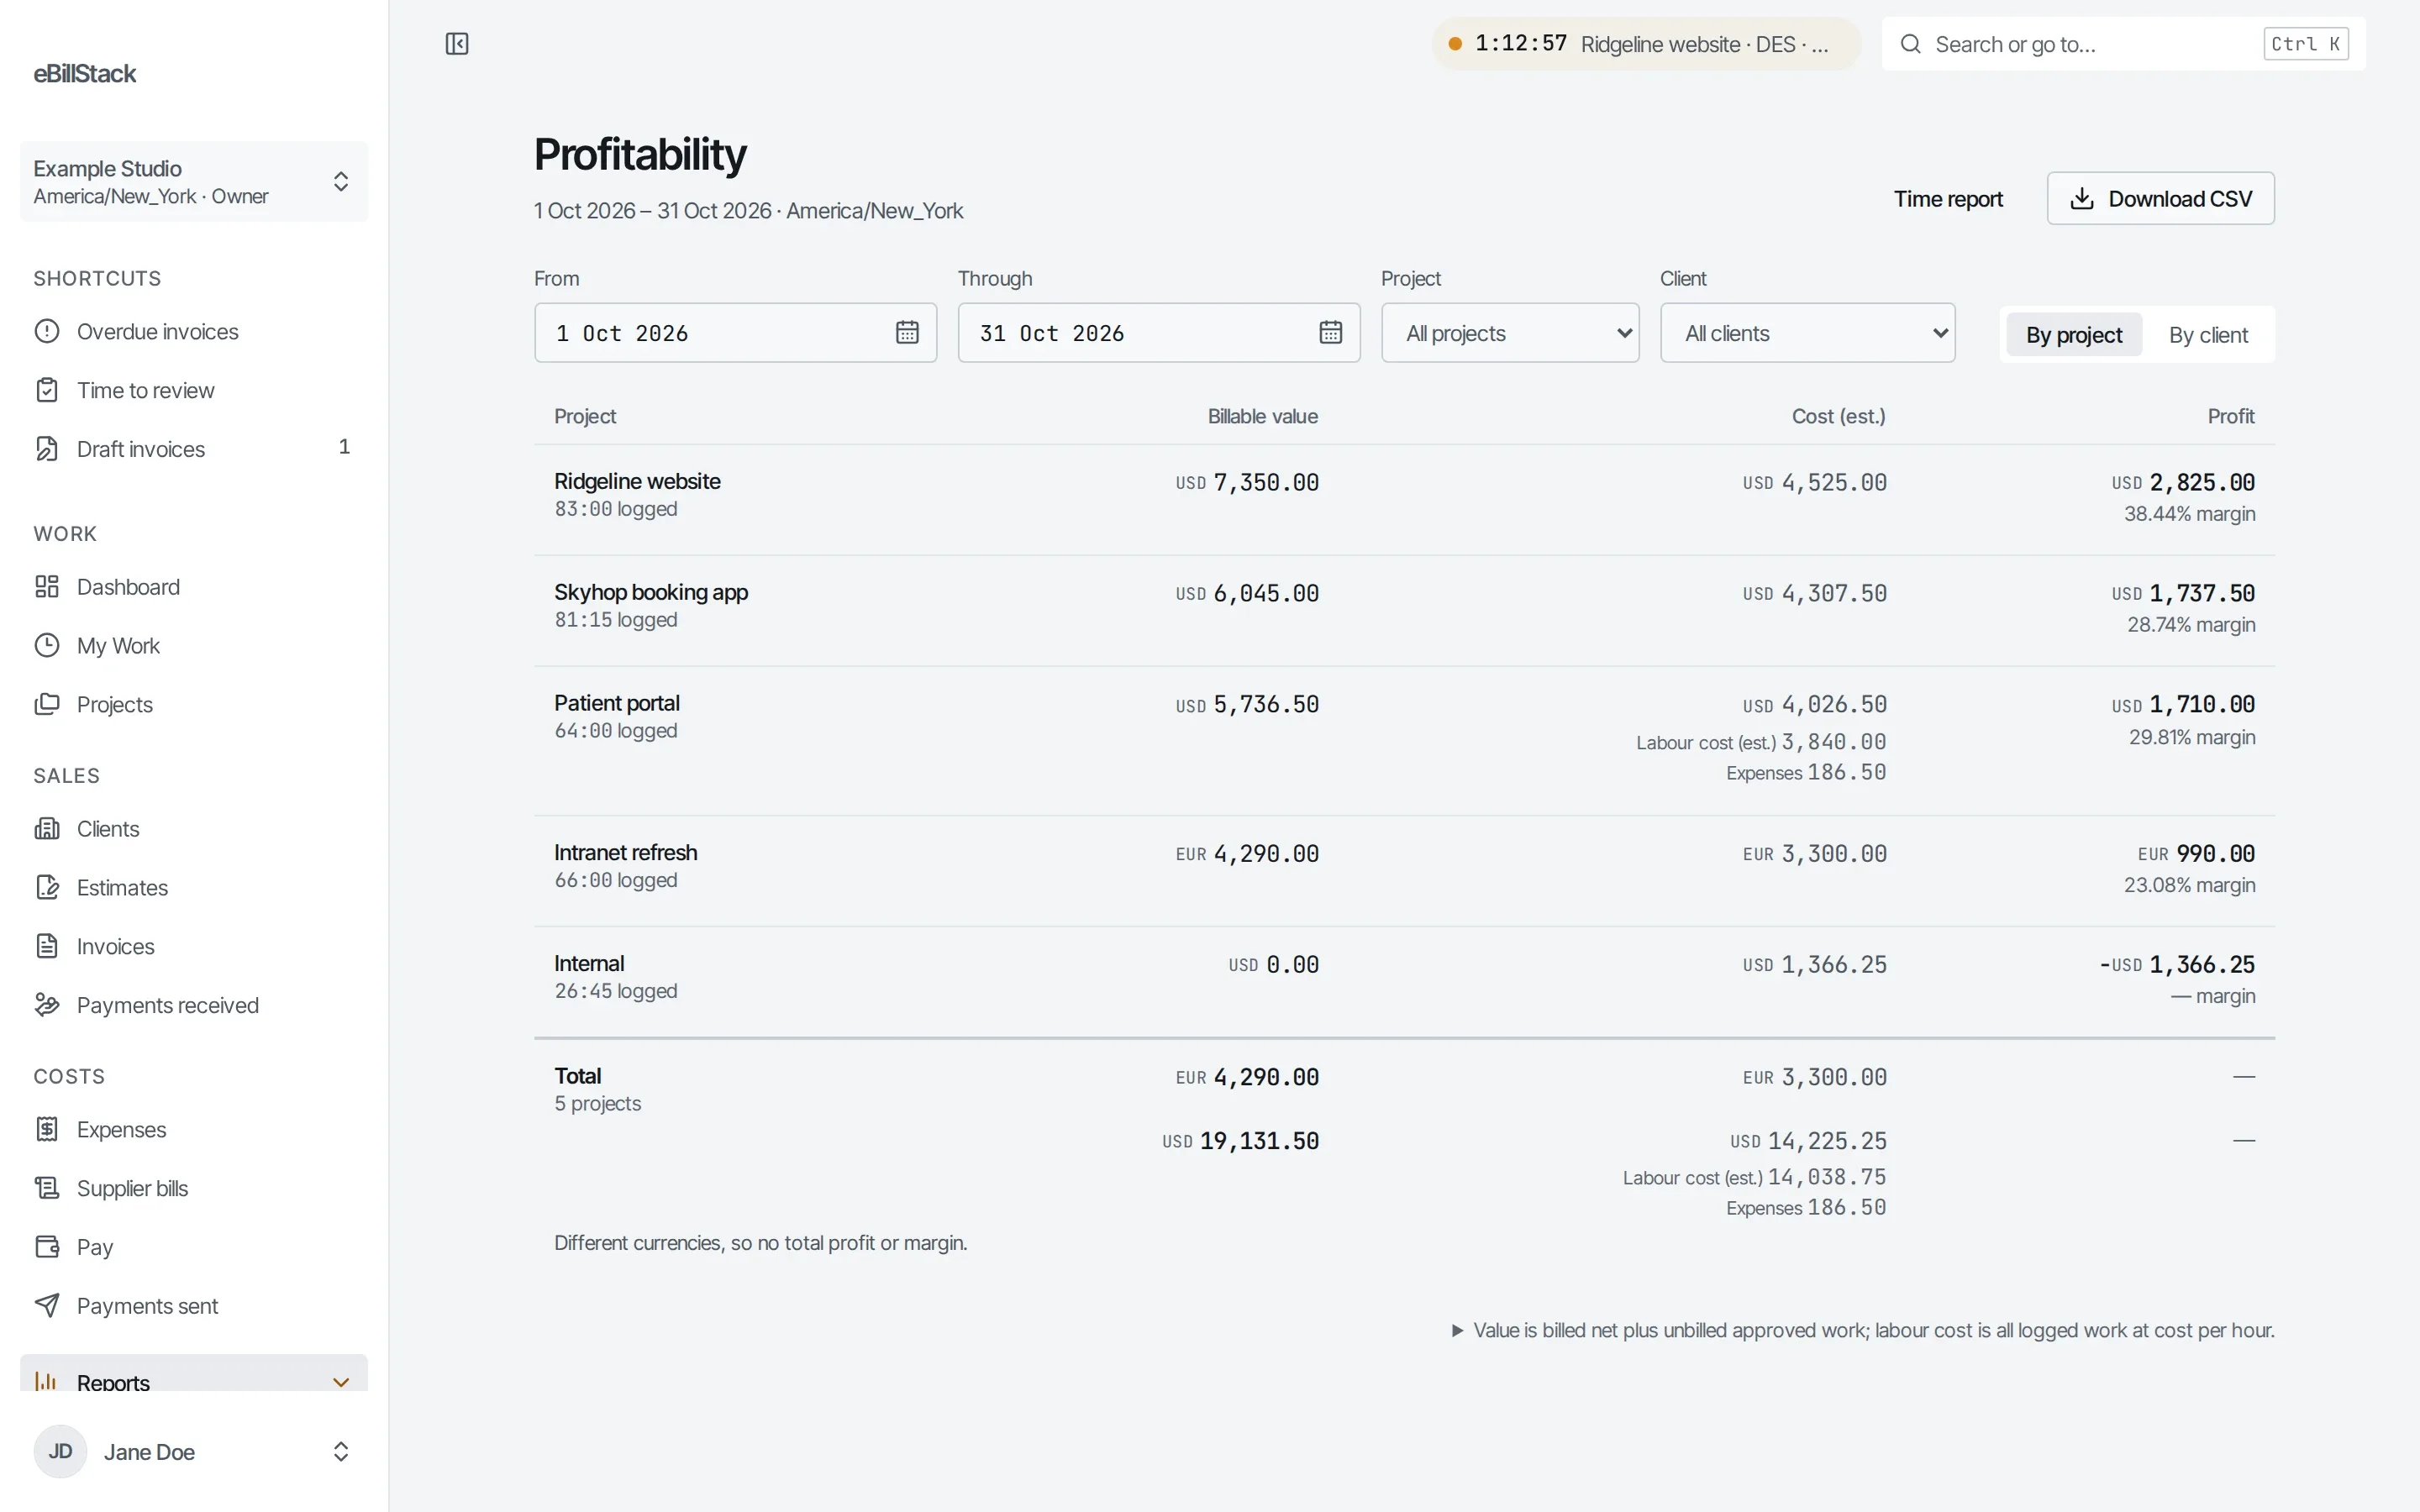Click Internal profit -USD 1,366.25
This screenshot has width=2420, height=1512.
(2177, 964)
